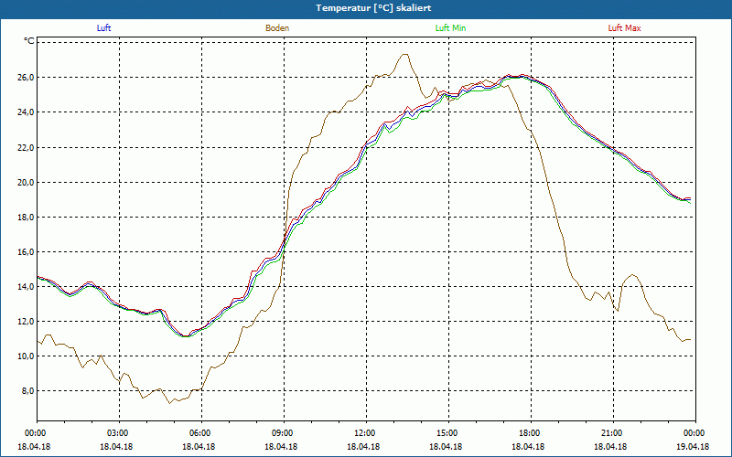Click the 16,0 y-axis label
732x457 pixels.
tap(27, 252)
